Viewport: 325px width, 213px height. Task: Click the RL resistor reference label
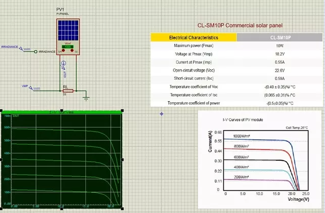point(66,87)
